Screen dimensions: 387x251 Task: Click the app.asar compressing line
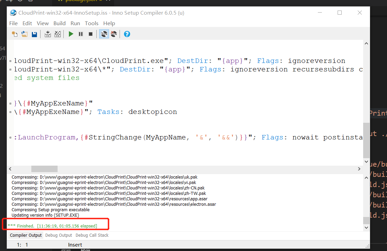(x=110, y=199)
